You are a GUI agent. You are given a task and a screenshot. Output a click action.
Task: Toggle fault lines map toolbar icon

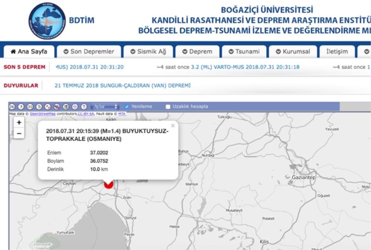coord(57,107)
